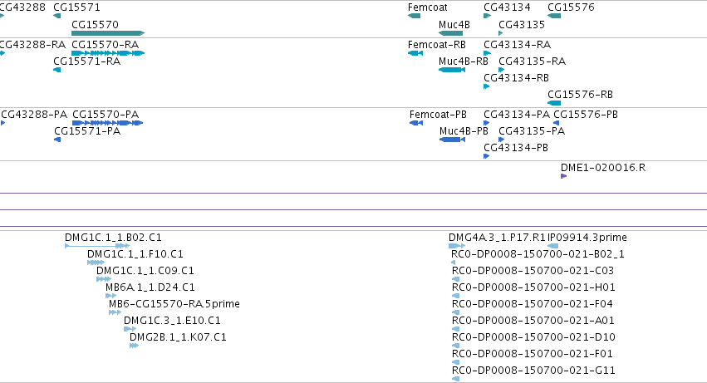
Task: Click the MB6-CG15570-RA.5prime label
Action: [x=174, y=304]
